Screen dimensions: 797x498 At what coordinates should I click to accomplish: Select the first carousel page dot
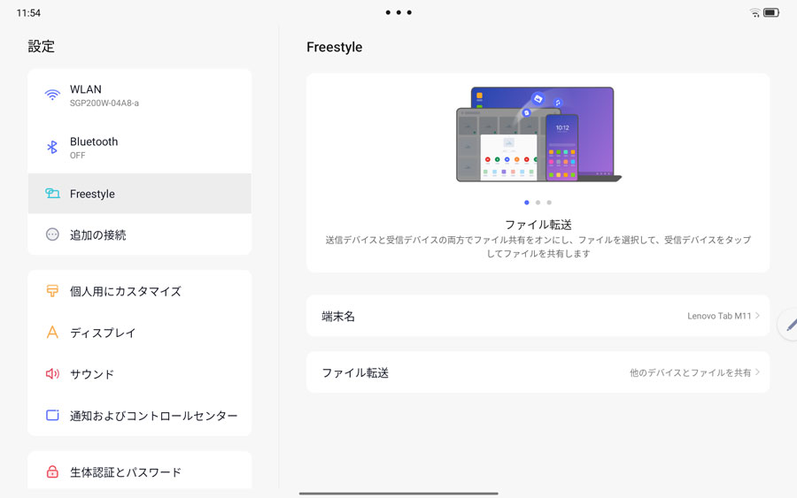point(527,203)
